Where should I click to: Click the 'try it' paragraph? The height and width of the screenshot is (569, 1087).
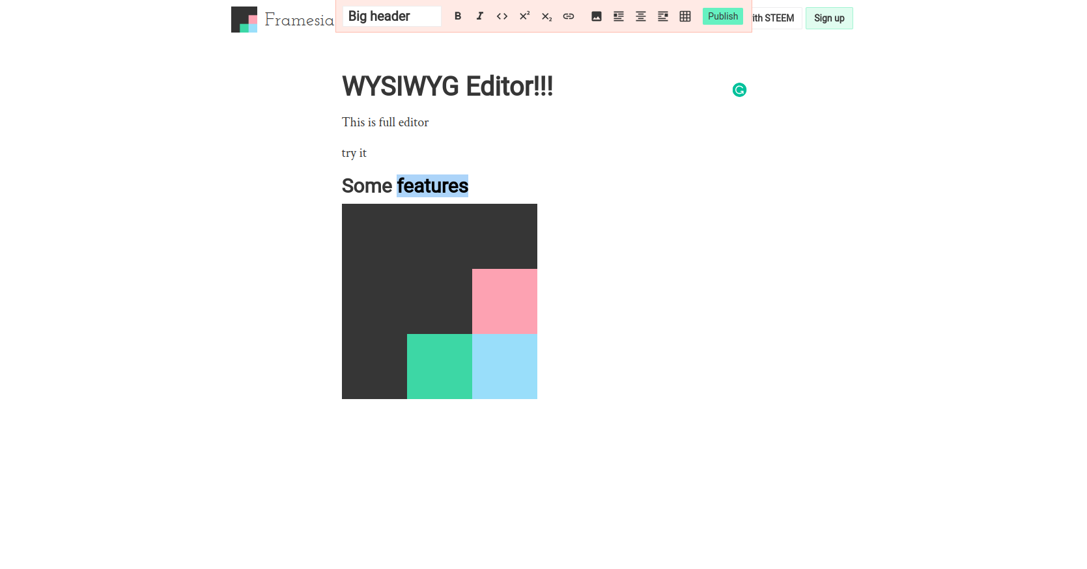354,153
